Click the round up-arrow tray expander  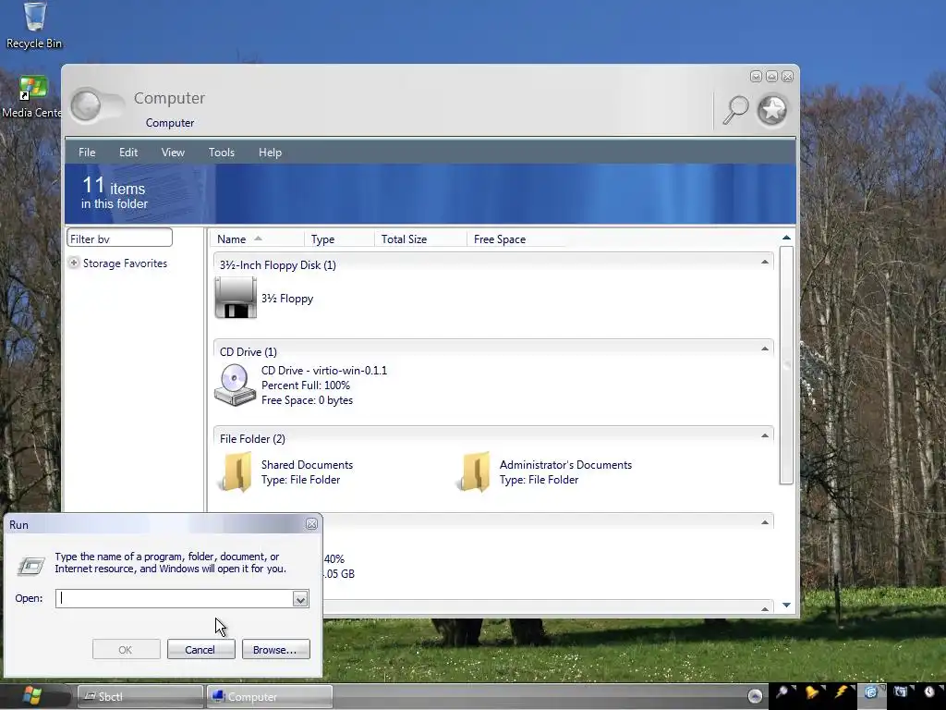tap(755, 696)
